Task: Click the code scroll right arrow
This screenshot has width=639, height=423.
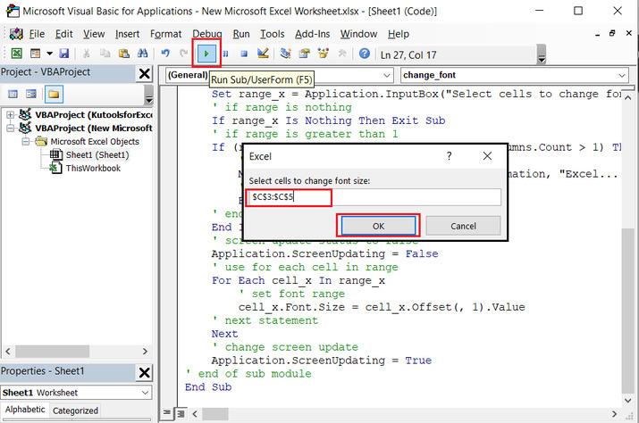Action: [614, 414]
